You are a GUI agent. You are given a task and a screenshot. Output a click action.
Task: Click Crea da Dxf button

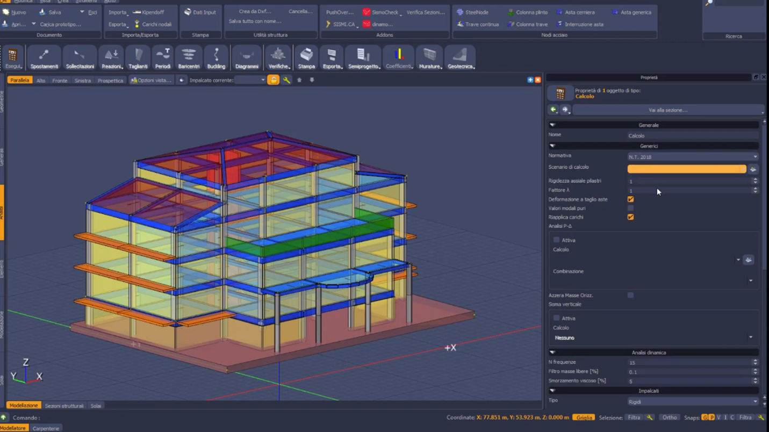255,11
